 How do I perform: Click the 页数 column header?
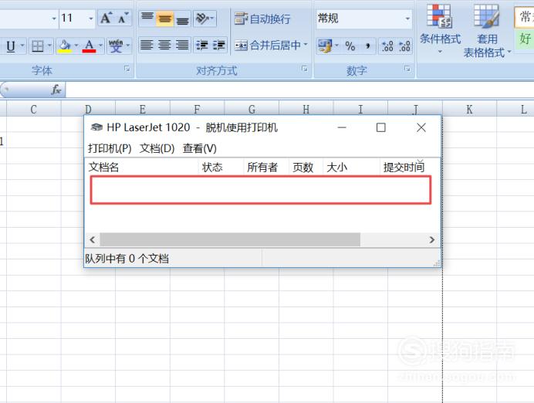tap(306, 167)
